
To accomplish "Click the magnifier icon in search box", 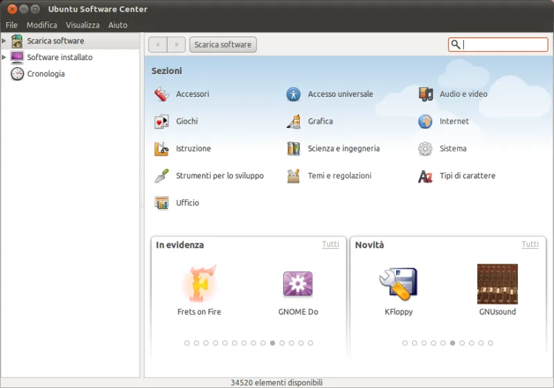I will tap(456, 44).
